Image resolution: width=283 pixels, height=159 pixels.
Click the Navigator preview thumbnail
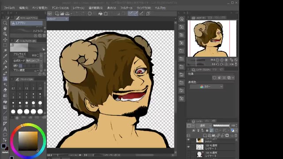(x=212, y=38)
